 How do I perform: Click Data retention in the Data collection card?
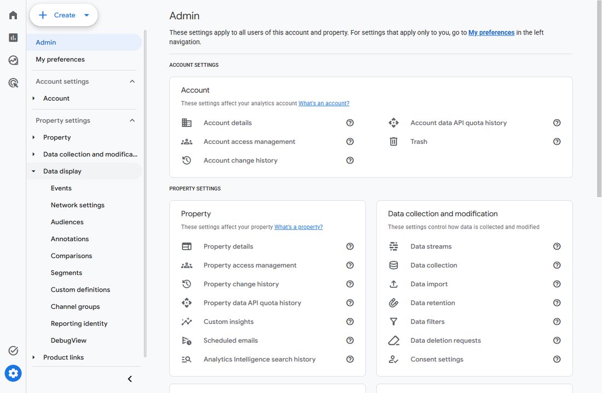point(433,303)
